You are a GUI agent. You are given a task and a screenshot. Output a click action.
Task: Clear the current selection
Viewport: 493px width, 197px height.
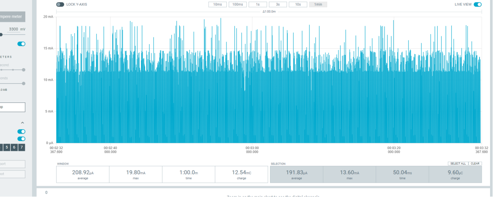tap(475, 163)
